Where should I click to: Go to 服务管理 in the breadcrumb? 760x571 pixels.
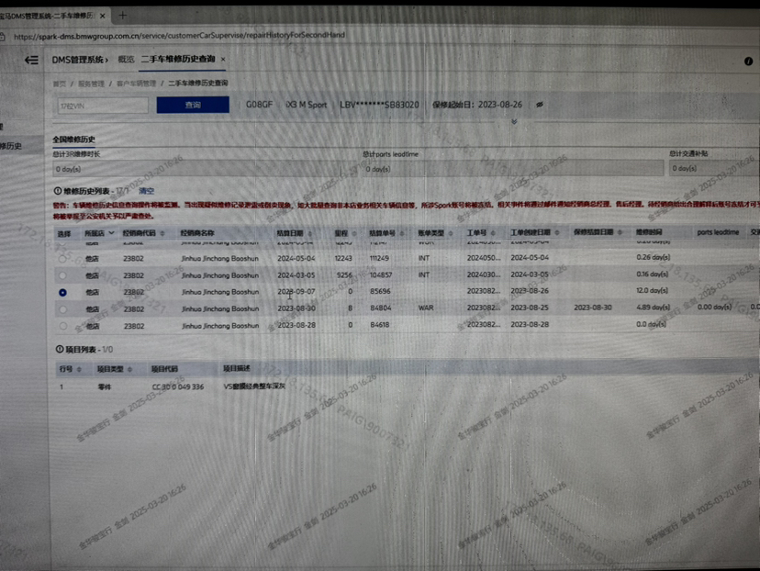pos(91,84)
